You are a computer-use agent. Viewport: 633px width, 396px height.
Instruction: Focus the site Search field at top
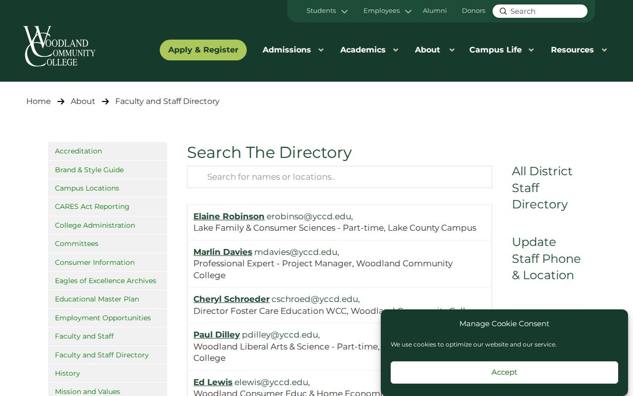coord(540,11)
